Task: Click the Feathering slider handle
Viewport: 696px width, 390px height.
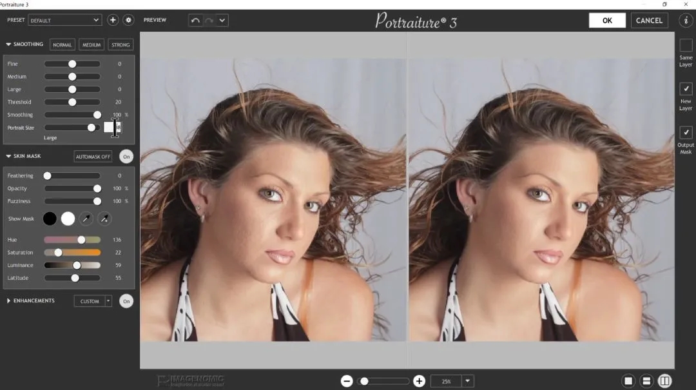Action: click(x=47, y=176)
